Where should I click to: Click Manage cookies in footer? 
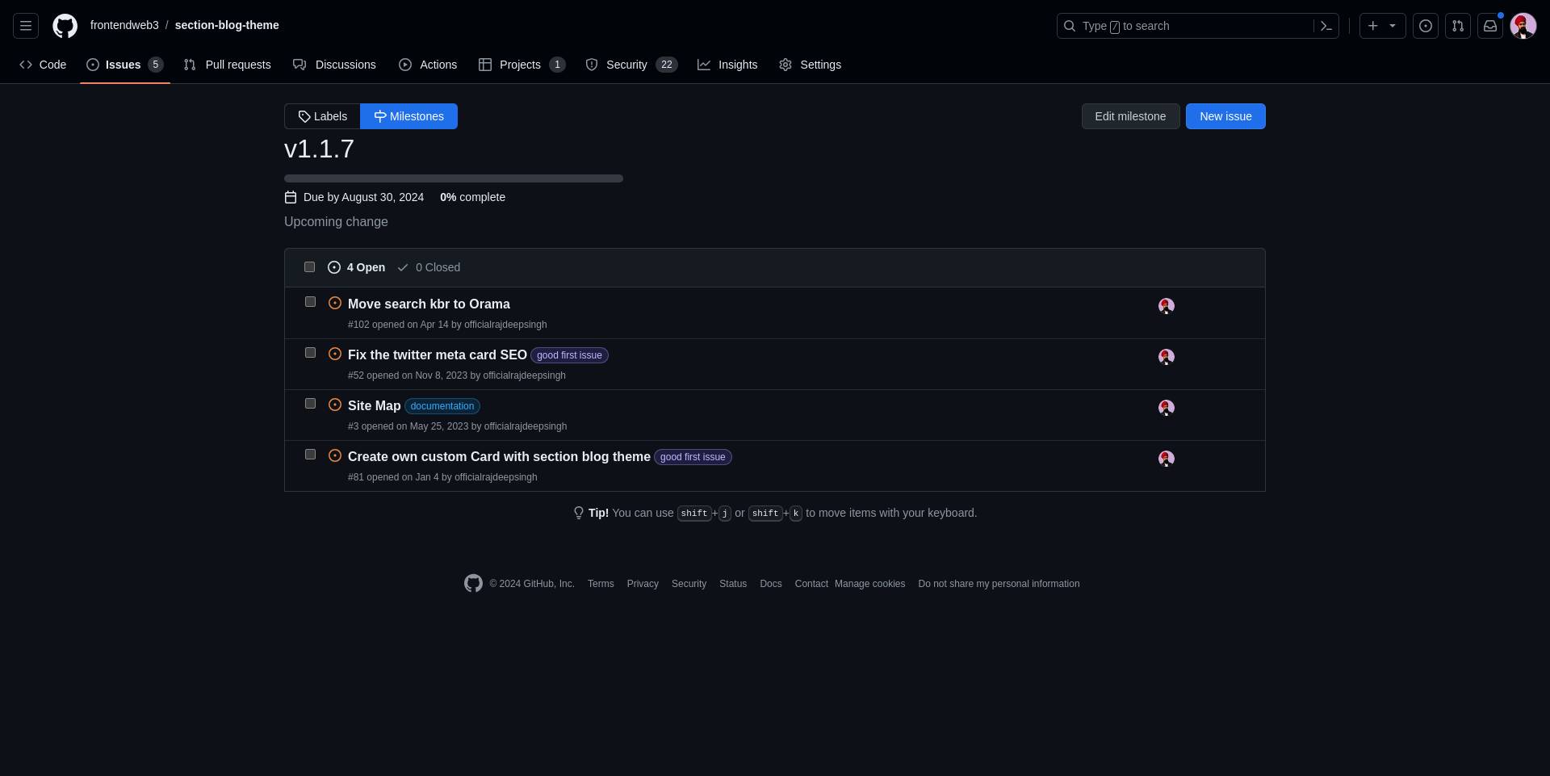point(869,584)
